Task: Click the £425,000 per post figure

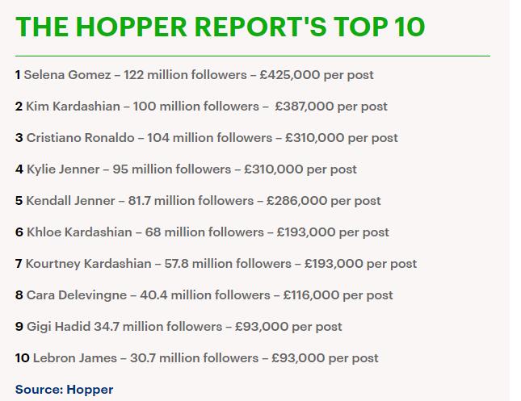Action: 317,75
